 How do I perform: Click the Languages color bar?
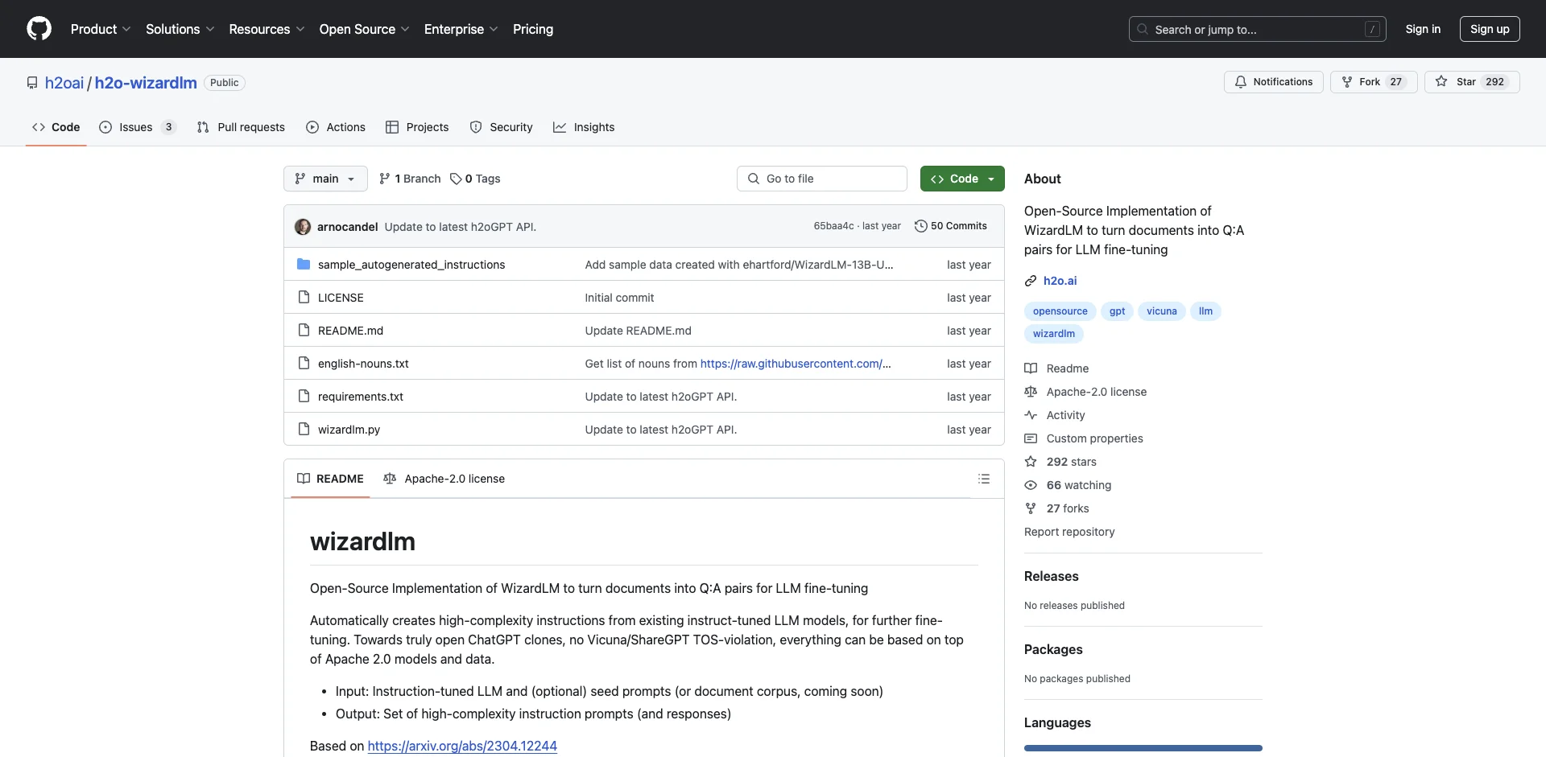click(x=1143, y=748)
